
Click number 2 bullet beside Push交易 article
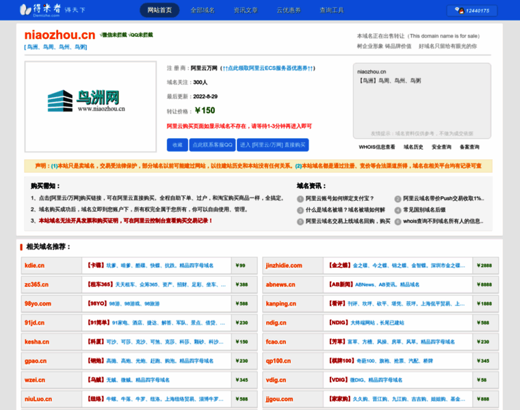click(398, 199)
